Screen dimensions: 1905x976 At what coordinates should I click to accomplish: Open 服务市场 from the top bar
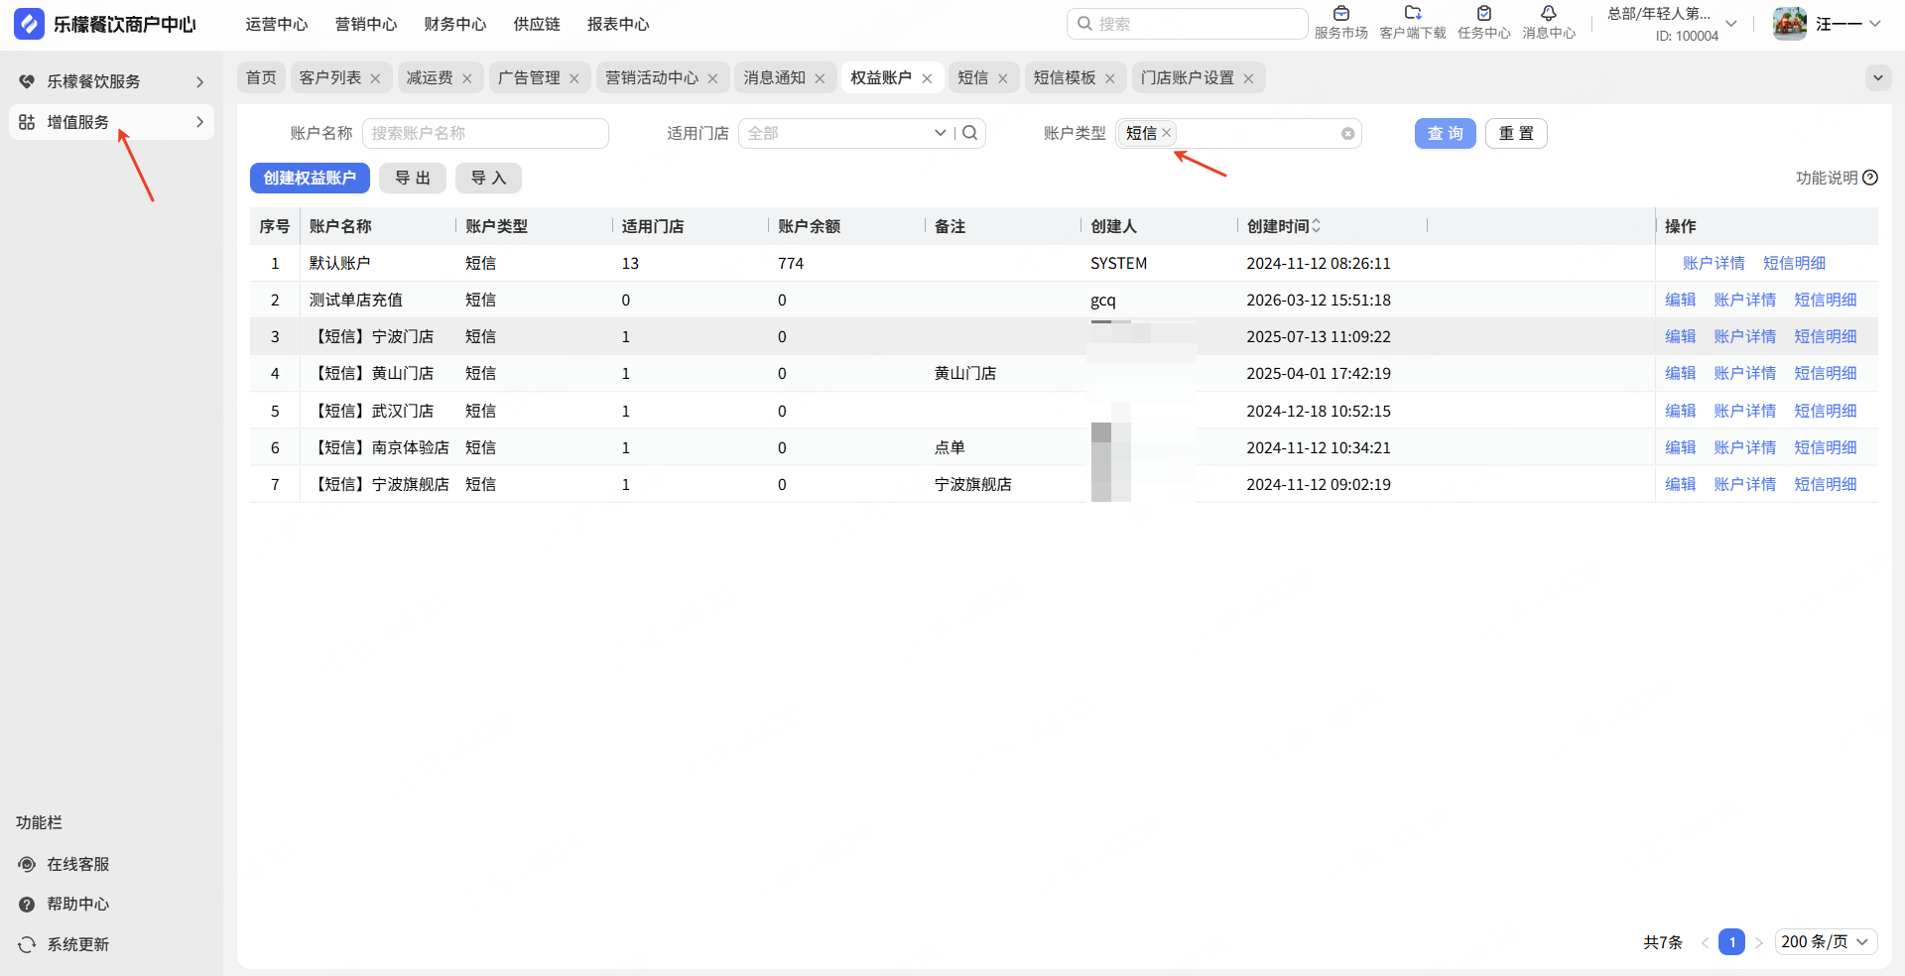pyautogui.click(x=1340, y=23)
